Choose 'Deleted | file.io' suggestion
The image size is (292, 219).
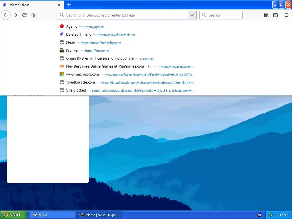click(x=127, y=35)
